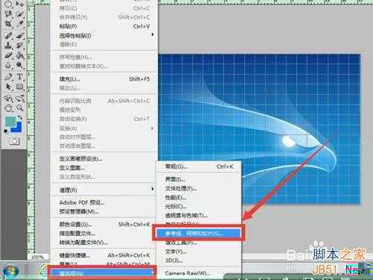Select the Quick Selection tool
Viewport: 373px width, 280px height.
pos(19,13)
